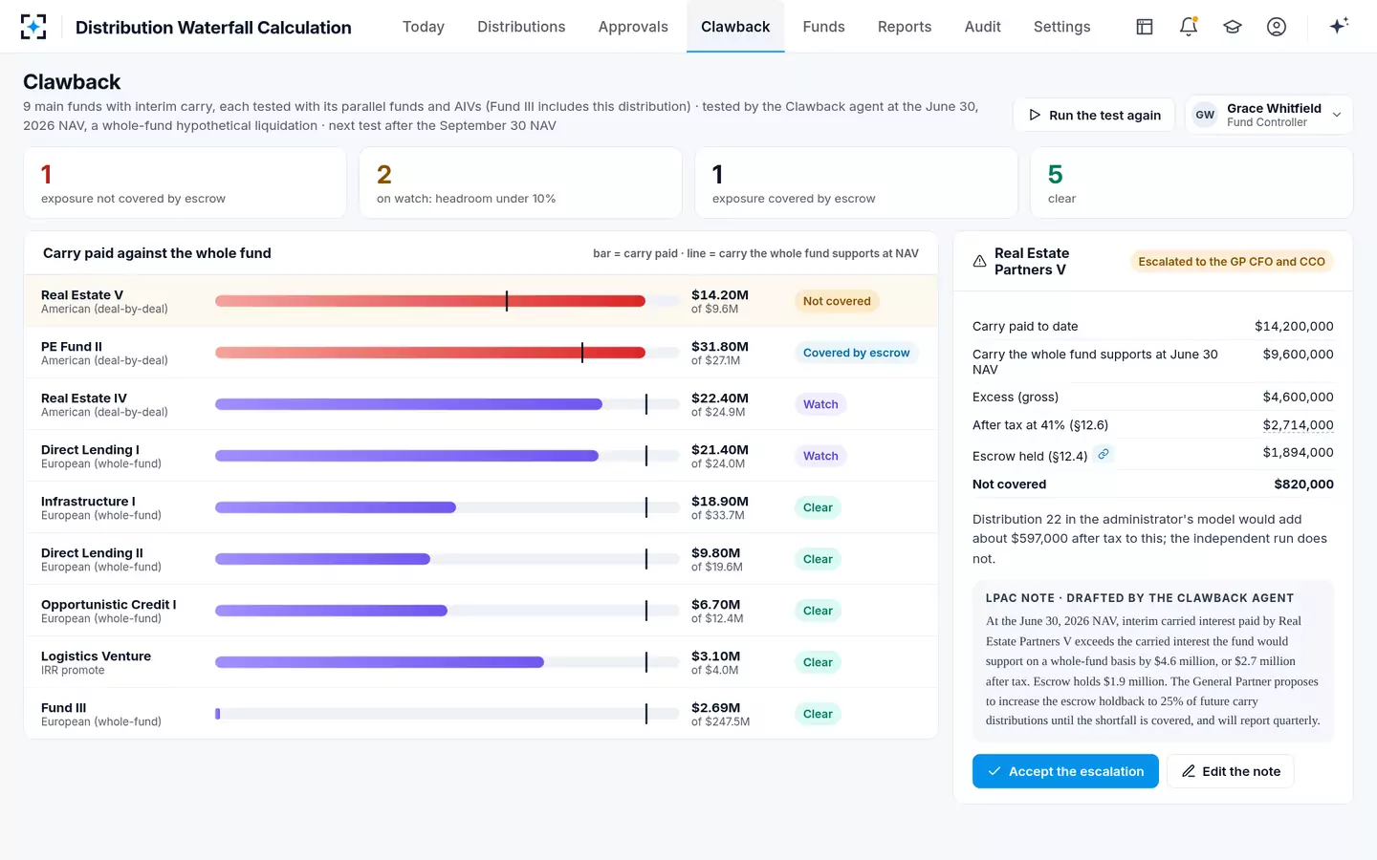Select the 5 clear summary card

point(1191,183)
